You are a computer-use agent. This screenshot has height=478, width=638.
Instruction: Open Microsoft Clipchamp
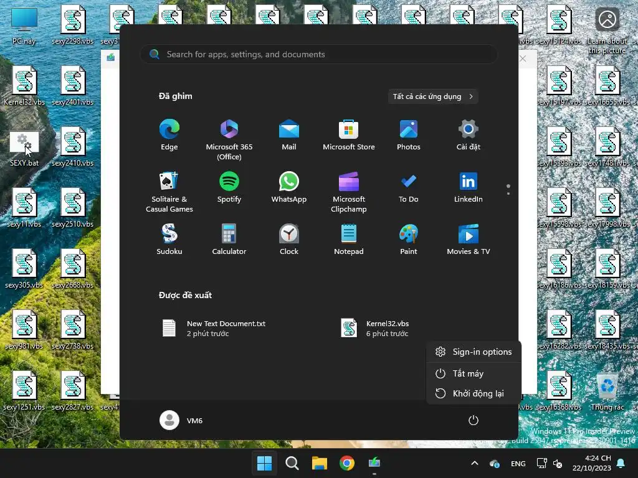pyautogui.click(x=349, y=192)
